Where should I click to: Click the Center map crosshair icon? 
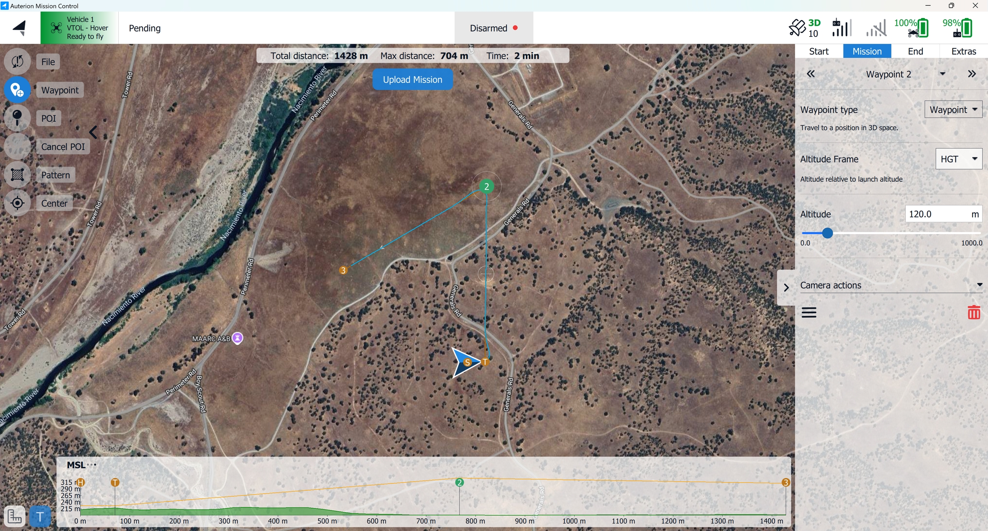(17, 203)
